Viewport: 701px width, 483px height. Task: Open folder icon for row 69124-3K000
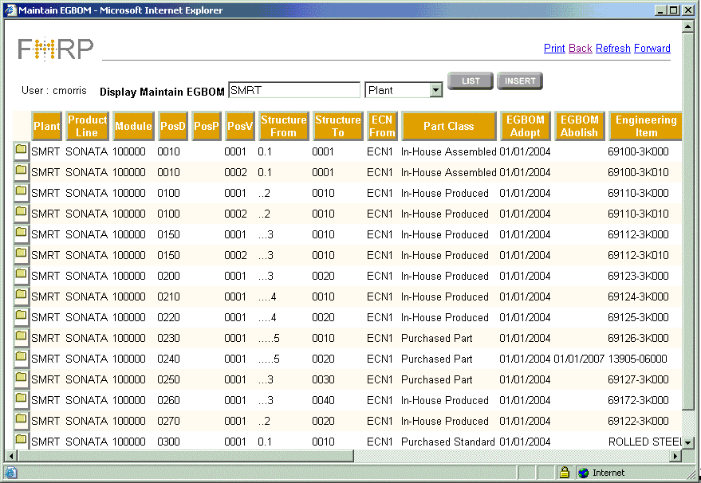21,295
